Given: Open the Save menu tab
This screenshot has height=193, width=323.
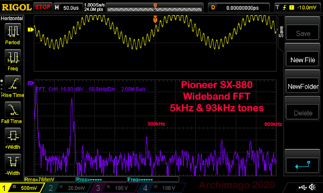Looking at the screenshot, I should point(281,32).
